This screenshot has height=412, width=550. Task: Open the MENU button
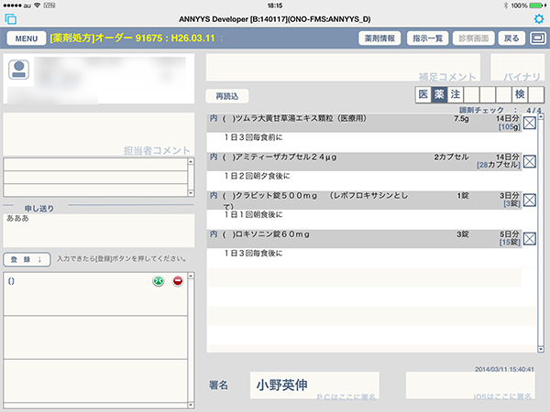tap(26, 38)
